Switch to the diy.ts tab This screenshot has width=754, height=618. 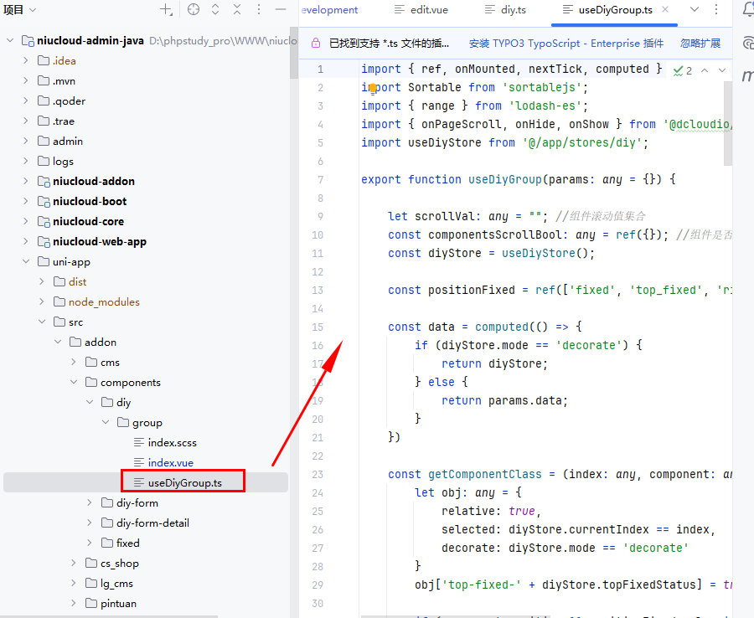pos(512,10)
